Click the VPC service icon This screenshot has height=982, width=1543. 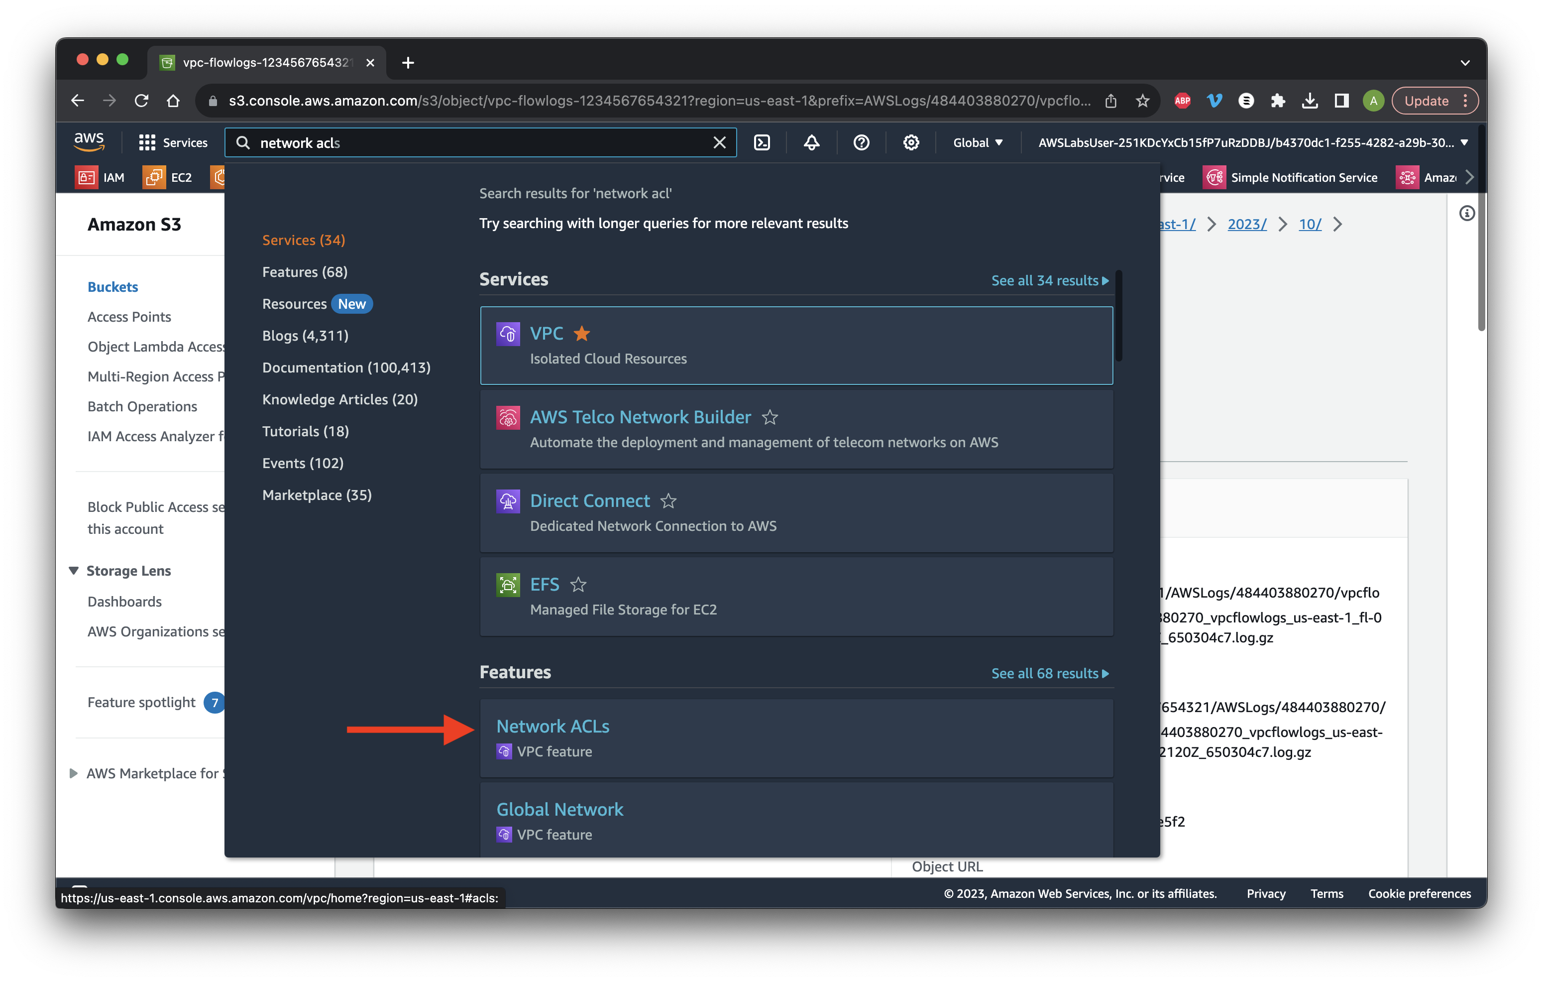[x=508, y=334]
